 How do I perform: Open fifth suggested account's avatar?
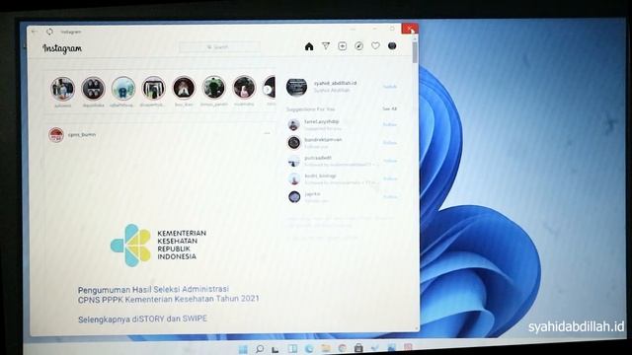coord(294,197)
